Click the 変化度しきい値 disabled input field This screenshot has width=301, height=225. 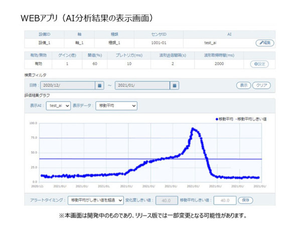(164, 200)
